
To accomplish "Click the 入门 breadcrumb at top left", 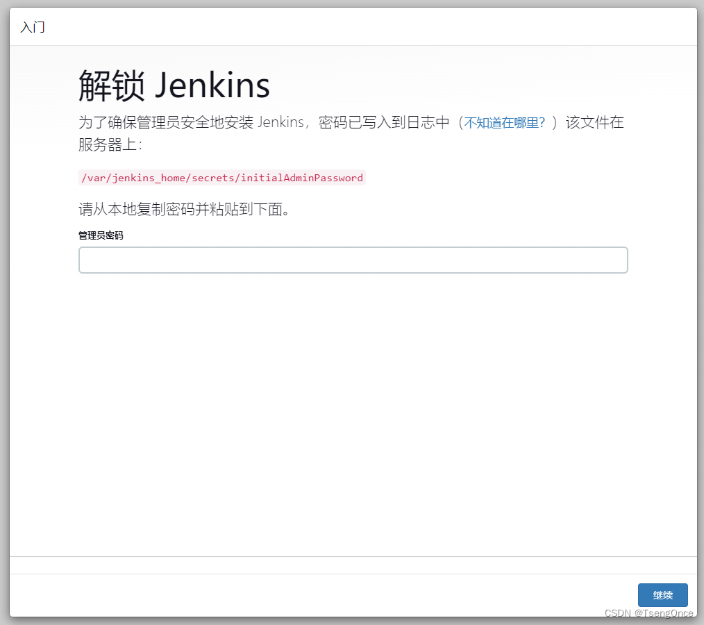I will [32, 27].
